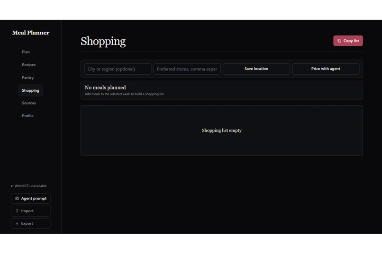Click the Shopping page heading

103,41
